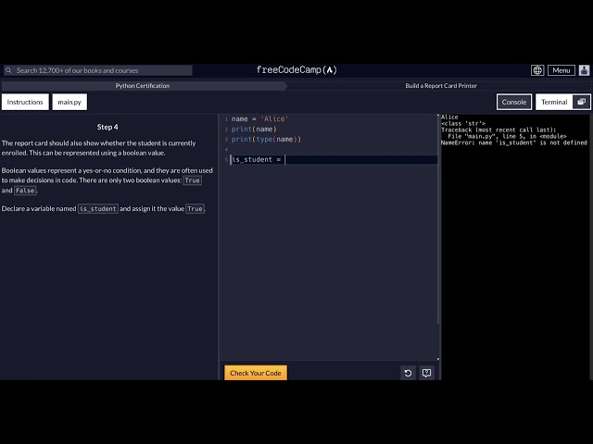Open Build a Report Card Printer breadcrumb
Viewport: 593px width, 444px height.
[x=441, y=86]
